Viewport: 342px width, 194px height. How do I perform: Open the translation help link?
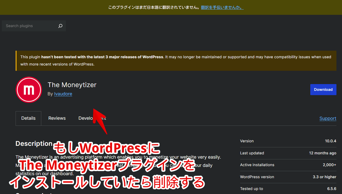222,7
